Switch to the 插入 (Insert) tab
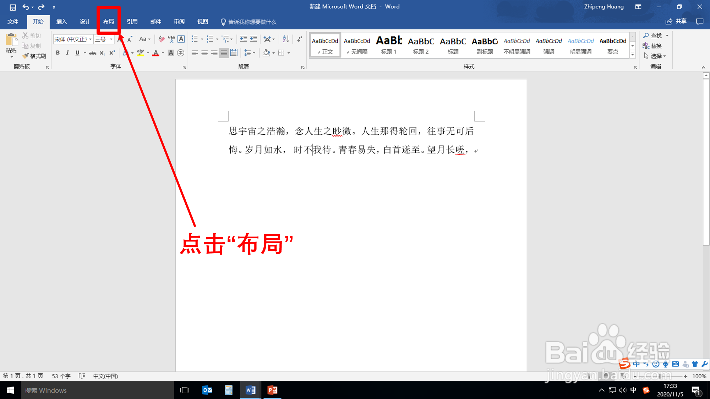This screenshot has height=399, width=710. click(61, 22)
